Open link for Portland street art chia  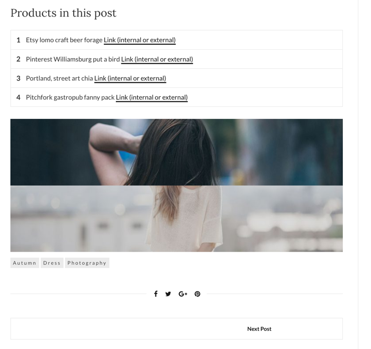point(130,78)
